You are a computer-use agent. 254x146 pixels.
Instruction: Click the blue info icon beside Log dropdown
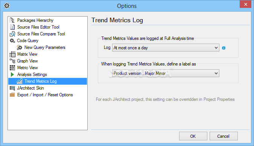(224, 48)
